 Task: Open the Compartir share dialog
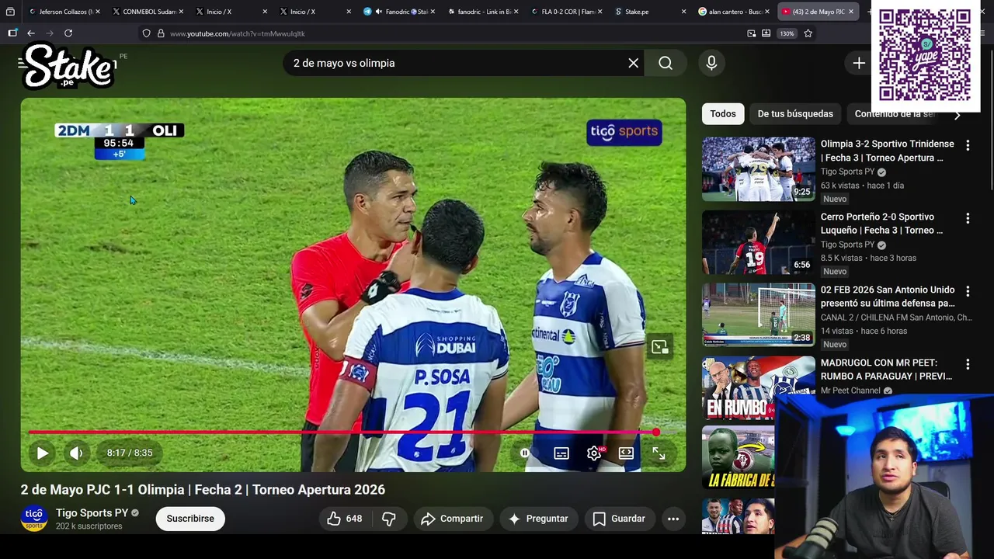(452, 519)
